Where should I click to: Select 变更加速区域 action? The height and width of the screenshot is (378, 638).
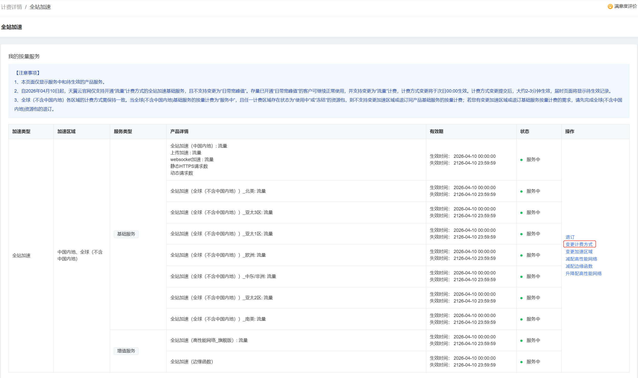[579, 252]
